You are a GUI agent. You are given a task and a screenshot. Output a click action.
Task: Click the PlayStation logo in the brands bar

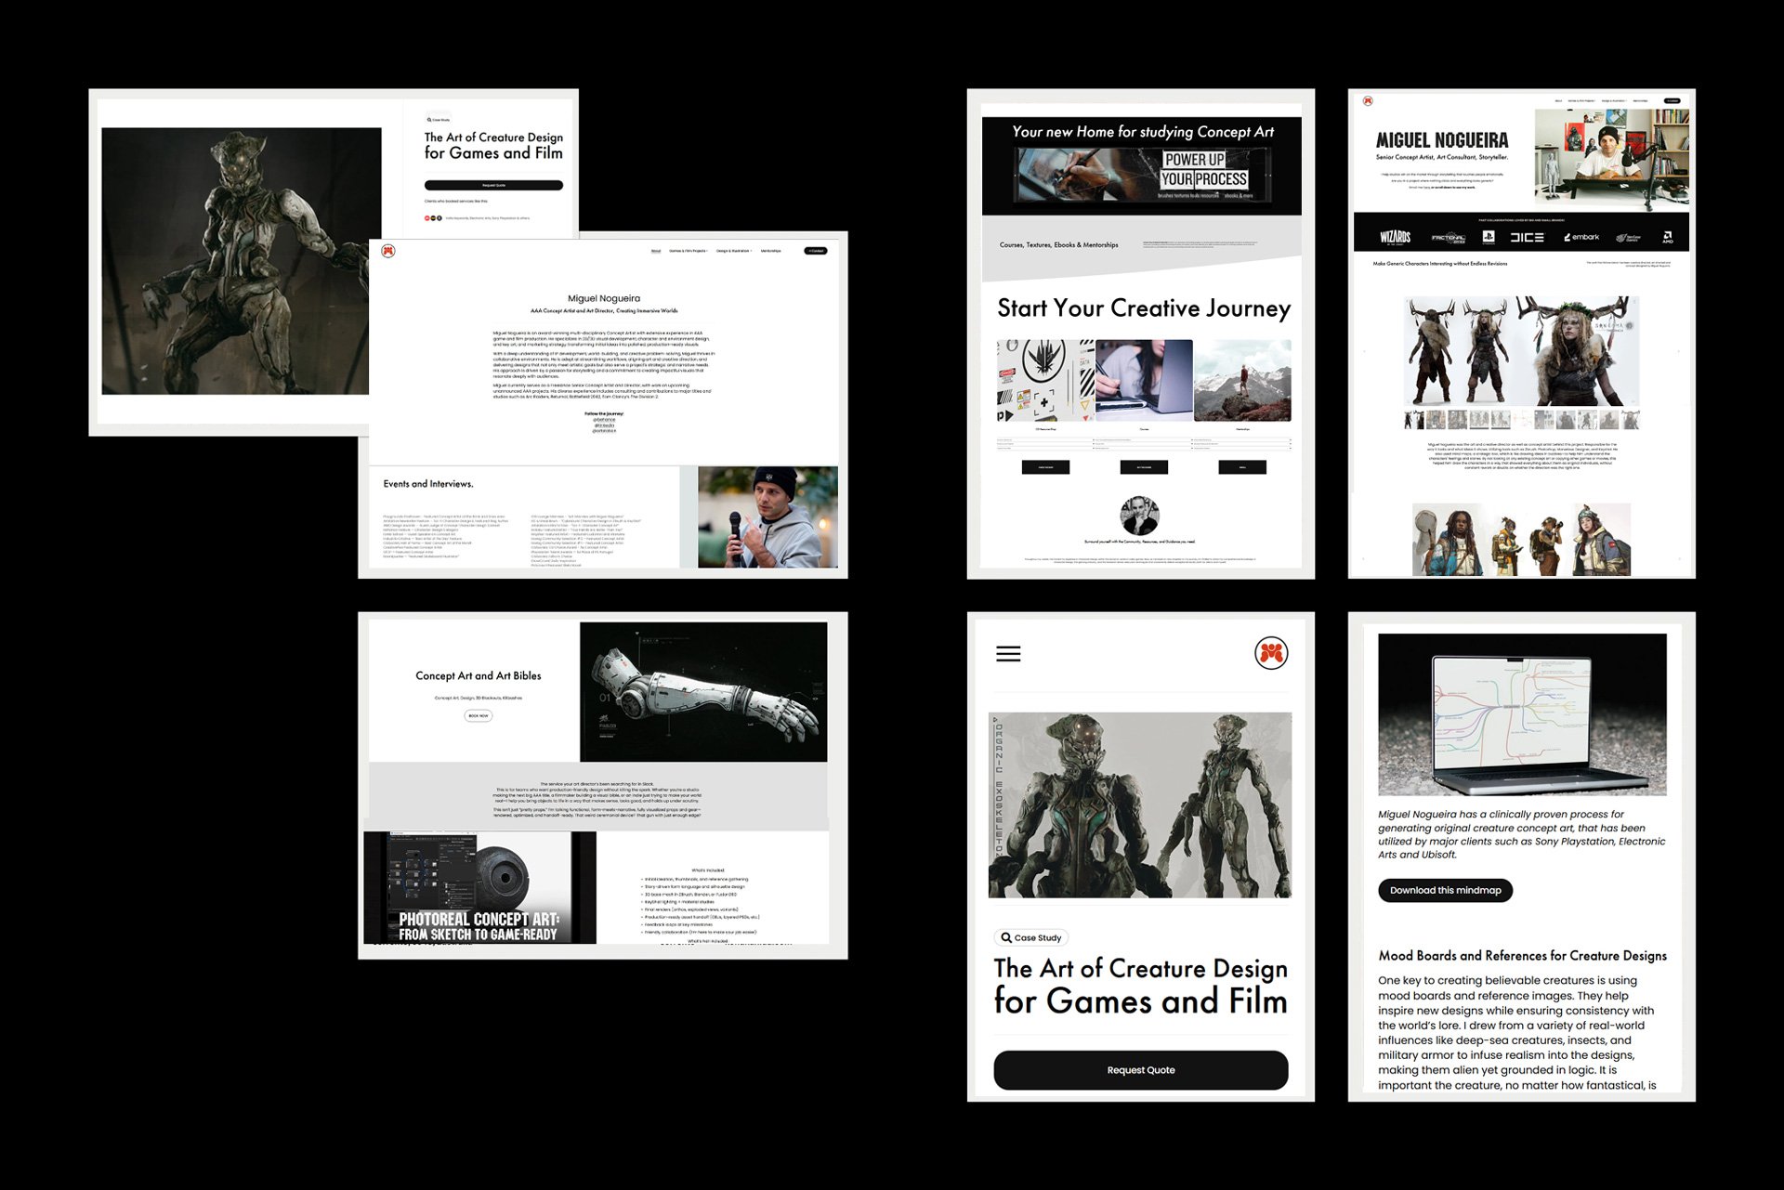click(x=1489, y=238)
